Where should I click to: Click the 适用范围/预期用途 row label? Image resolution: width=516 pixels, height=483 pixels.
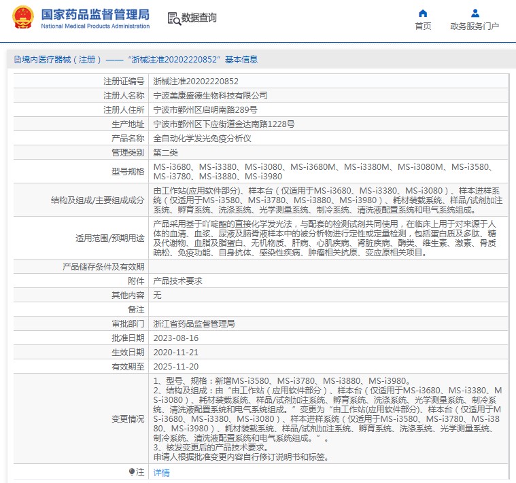click(109, 238)
